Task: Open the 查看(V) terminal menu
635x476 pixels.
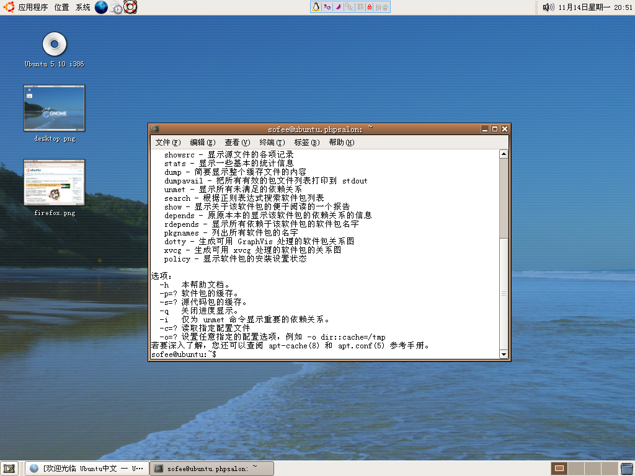Action: coord(238,143)
